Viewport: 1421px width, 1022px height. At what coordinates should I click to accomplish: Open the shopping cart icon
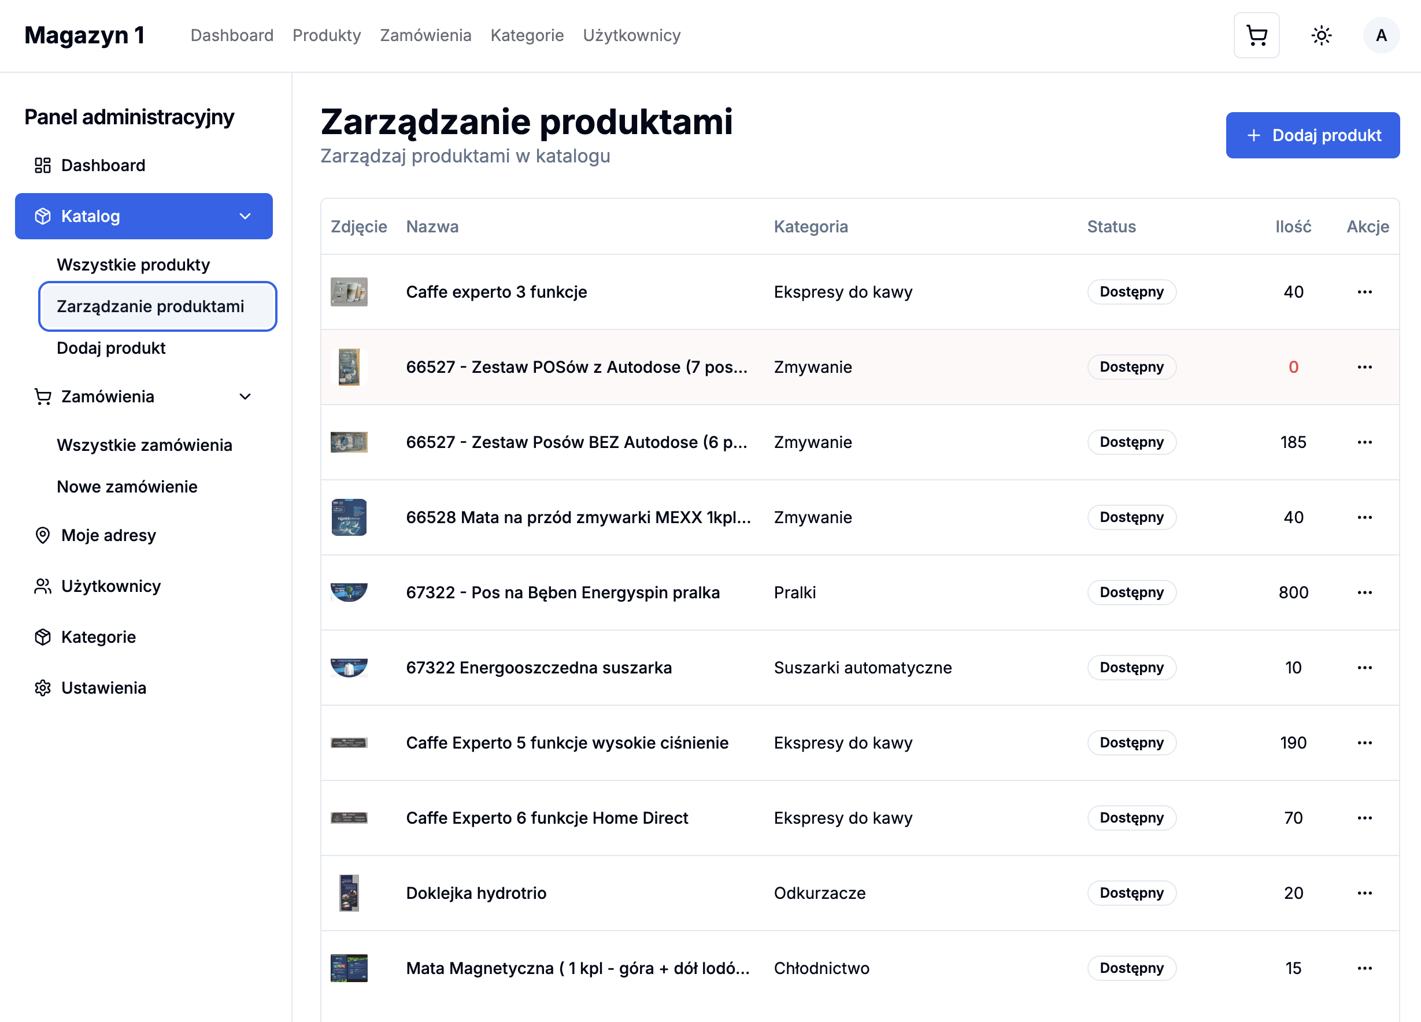coord(1256,36)
